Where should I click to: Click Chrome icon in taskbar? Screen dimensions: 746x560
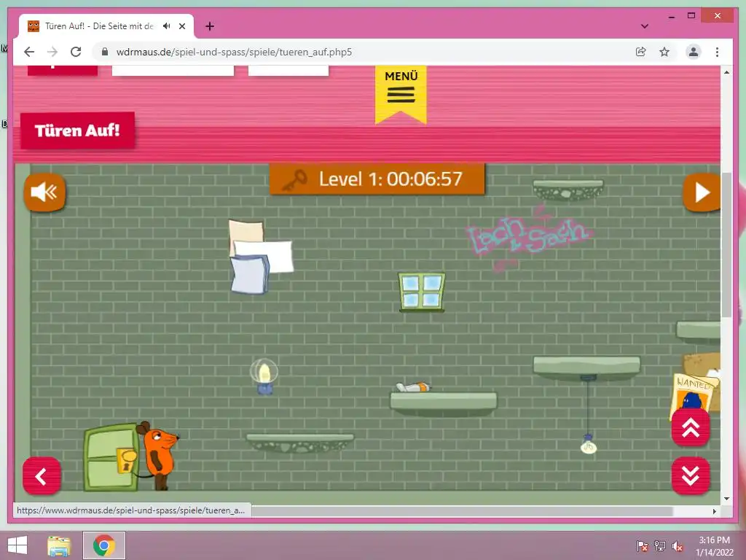click(104, 545)
